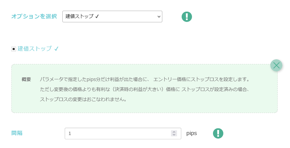Click the info icon beside the option dropdown
Image resolution: width=290 pixels, height=148 pixels.
pos(187,17)
